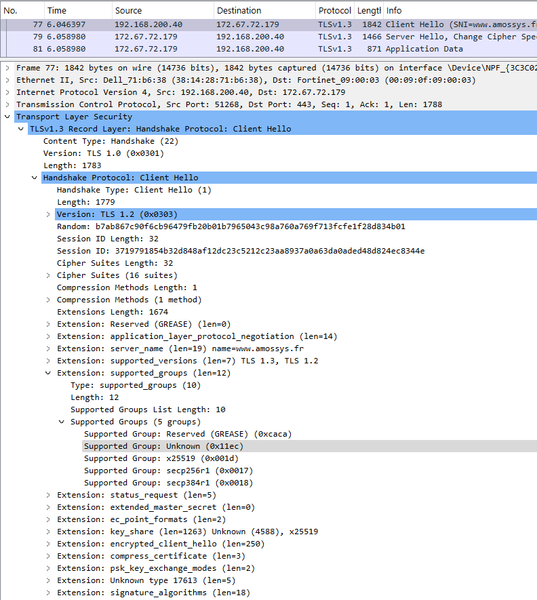Expand Internet Protocol Version 4 section
Viewport: 537px width, 600px height.
[7, 92]
